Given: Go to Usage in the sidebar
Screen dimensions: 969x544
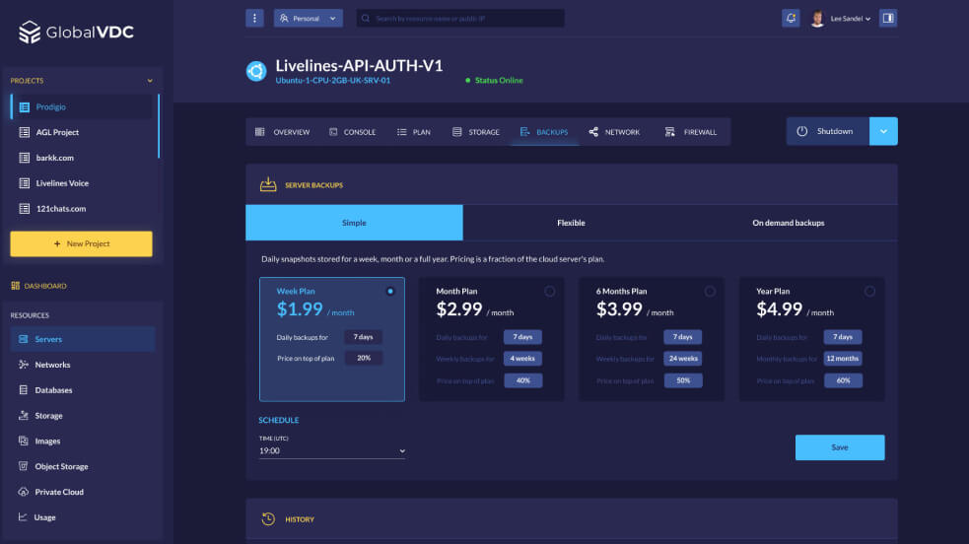Looking at the screenshot, I should click(x=45, y=517).
